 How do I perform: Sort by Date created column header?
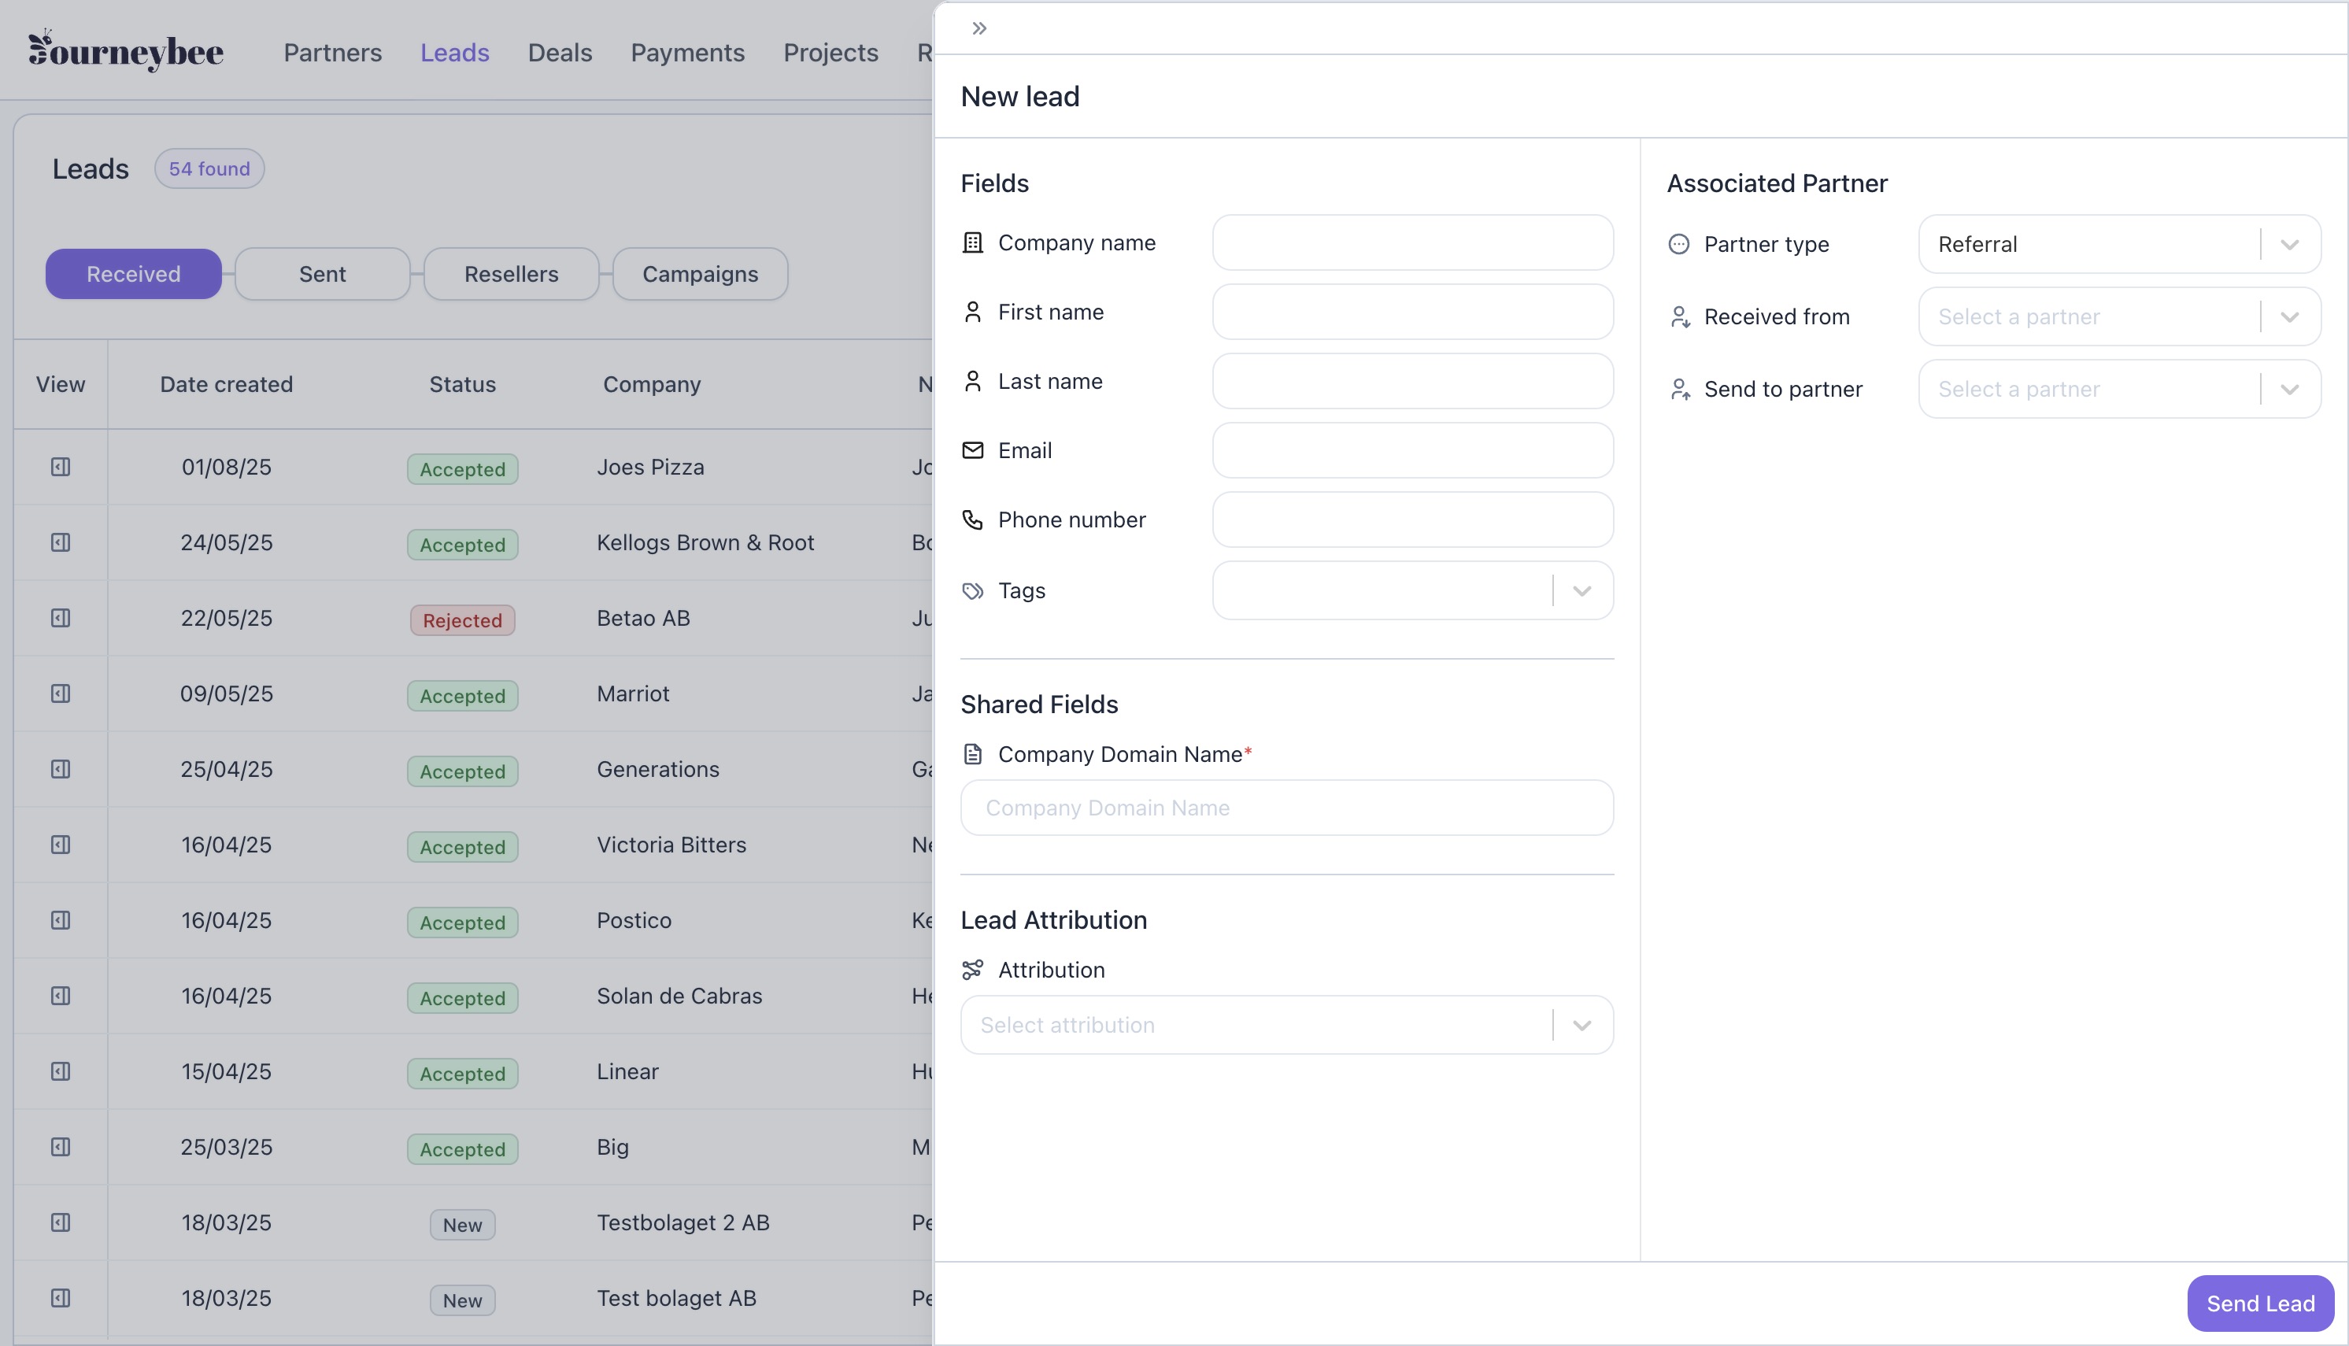click(227, 383)
